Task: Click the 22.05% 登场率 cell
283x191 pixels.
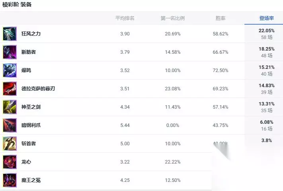Action: tap(266, 31)
